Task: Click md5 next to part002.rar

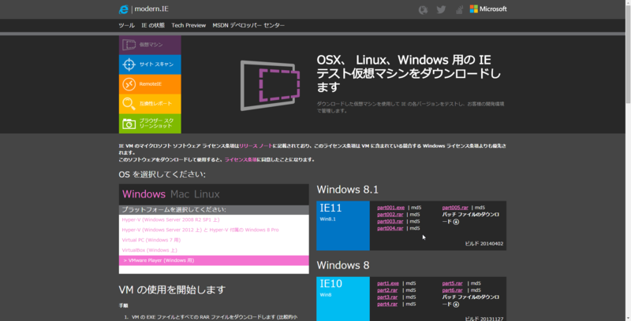Action: click(415, 214)
